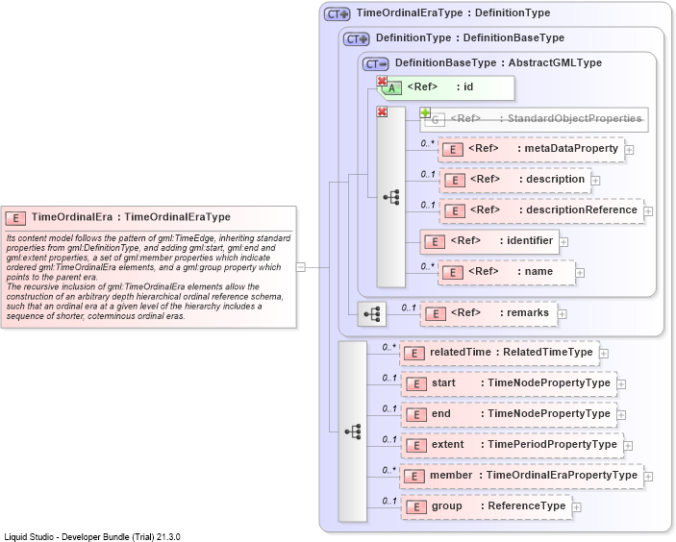Click the CT icon of DefinitionType
Screen dimensions: 676x542
[357, 39]
